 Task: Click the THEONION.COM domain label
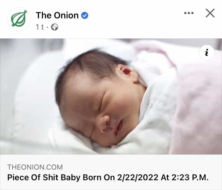point(35,167)
